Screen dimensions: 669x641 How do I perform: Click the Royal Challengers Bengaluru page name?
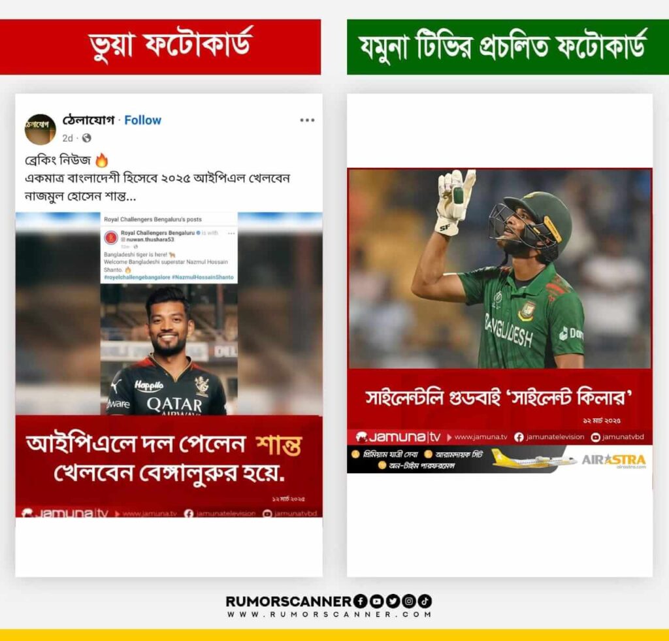coord(157,233)
